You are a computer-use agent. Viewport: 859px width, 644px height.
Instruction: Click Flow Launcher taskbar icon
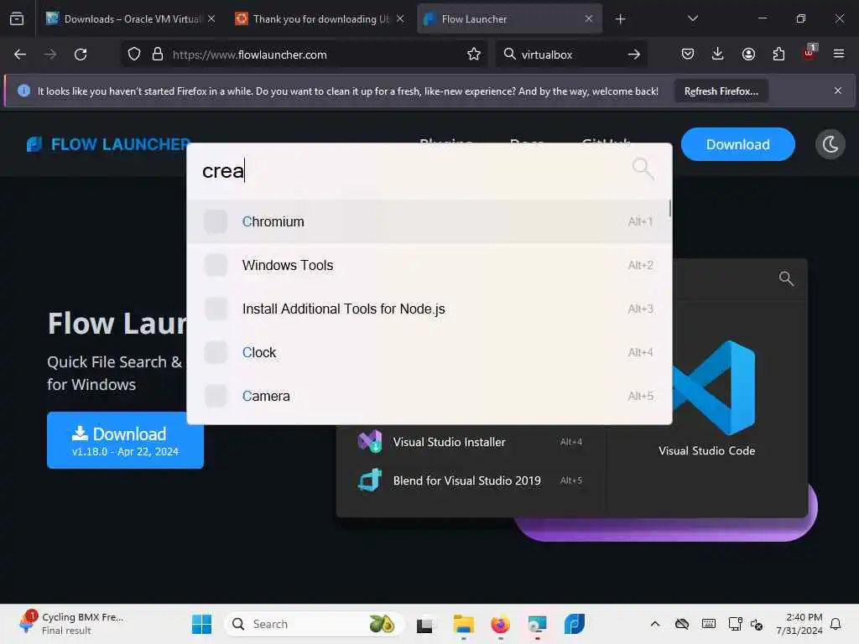[x=575, y=624]
